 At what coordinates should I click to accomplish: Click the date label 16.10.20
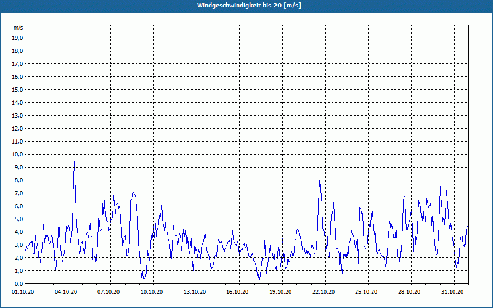237,292
